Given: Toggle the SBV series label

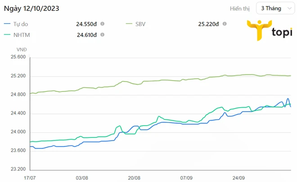Looking at the screenshot, I should 140,24.
